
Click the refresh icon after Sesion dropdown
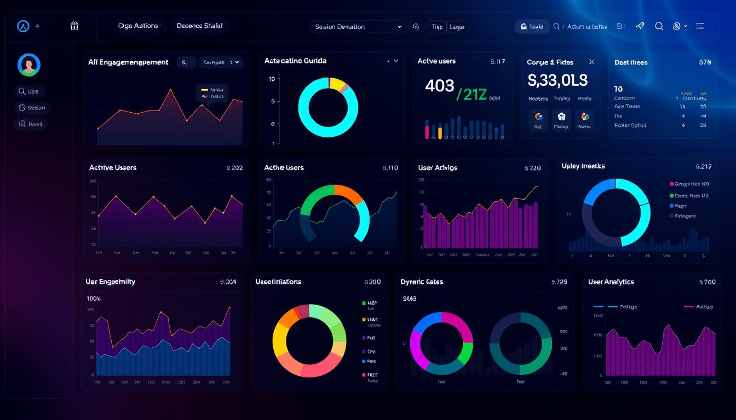pyautogui.click(x=415, y=26)
